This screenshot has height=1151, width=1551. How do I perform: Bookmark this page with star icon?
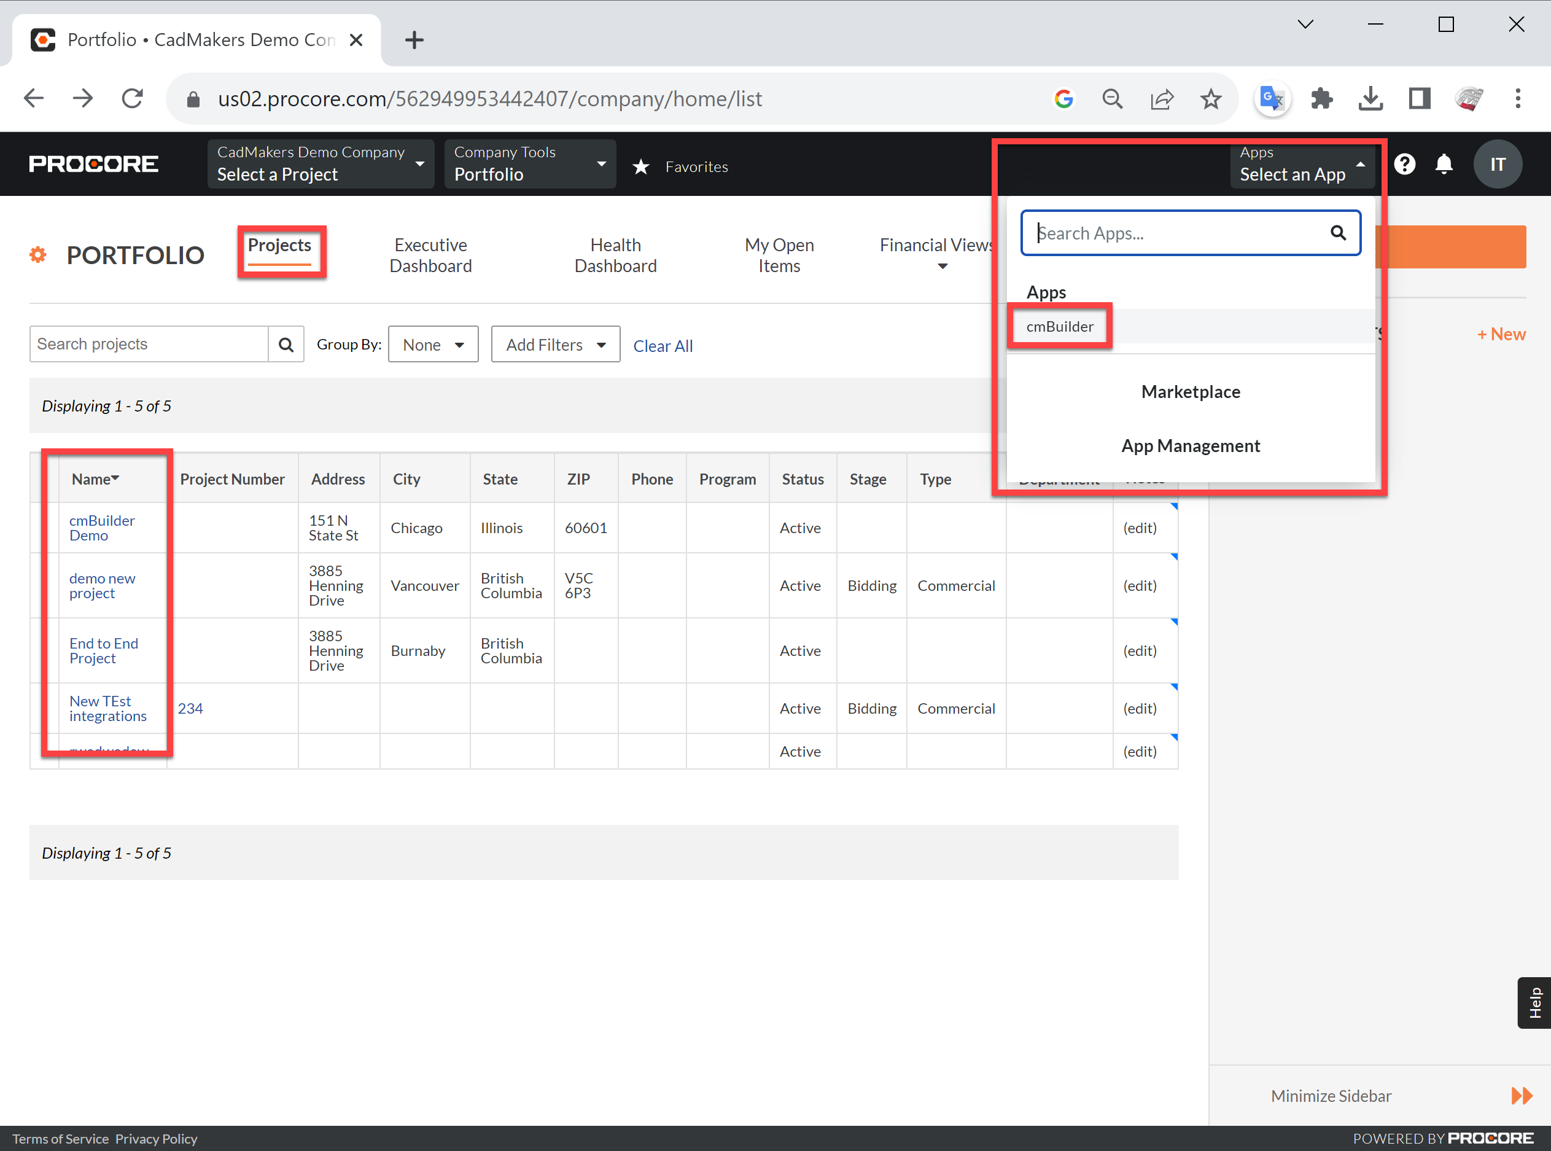[1210, 99]
